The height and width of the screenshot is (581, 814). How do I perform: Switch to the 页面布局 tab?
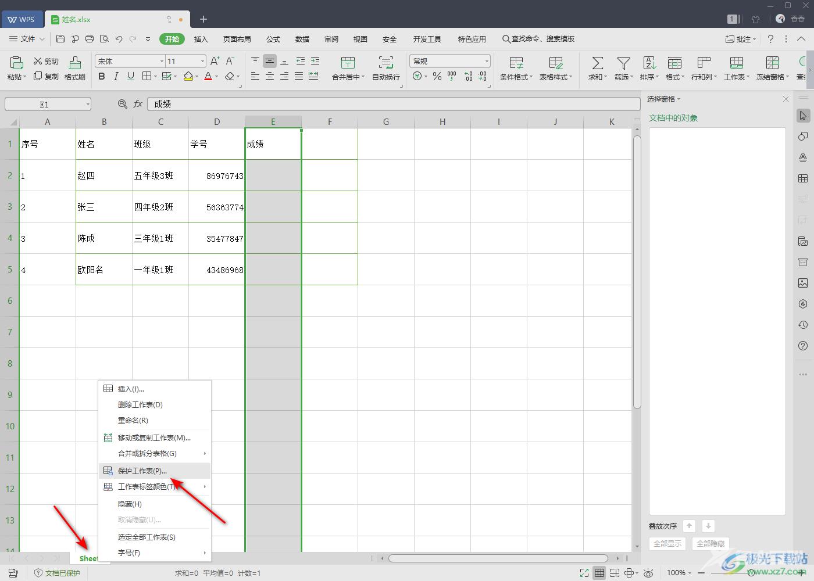click(x=237, y=39)
